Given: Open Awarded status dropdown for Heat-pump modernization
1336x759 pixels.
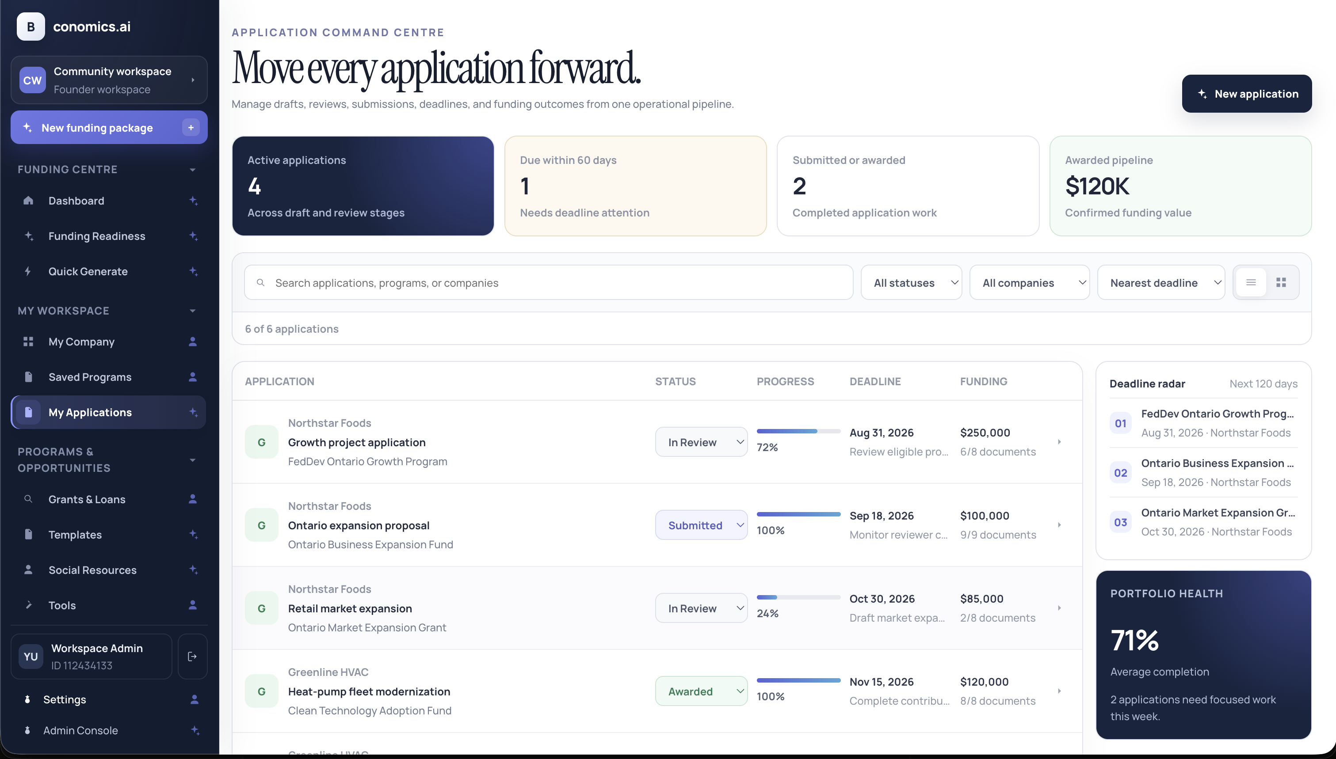Looking at the screenshot, I should (701, 691).
